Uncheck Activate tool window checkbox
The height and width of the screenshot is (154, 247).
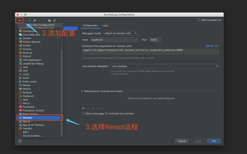pos(107,113)
